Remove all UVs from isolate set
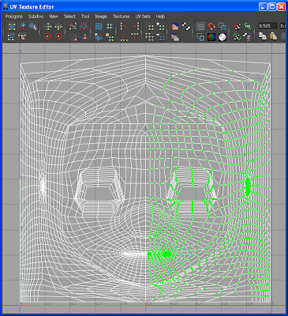Viewport: 288px width, 316px height. click(150, 37)
